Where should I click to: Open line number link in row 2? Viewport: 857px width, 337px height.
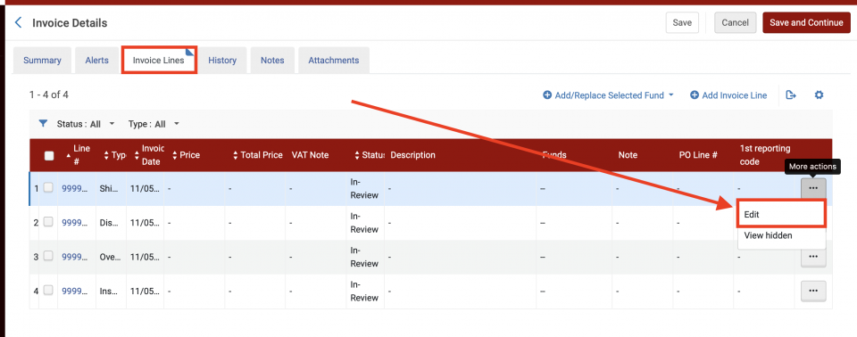point(75,222)
